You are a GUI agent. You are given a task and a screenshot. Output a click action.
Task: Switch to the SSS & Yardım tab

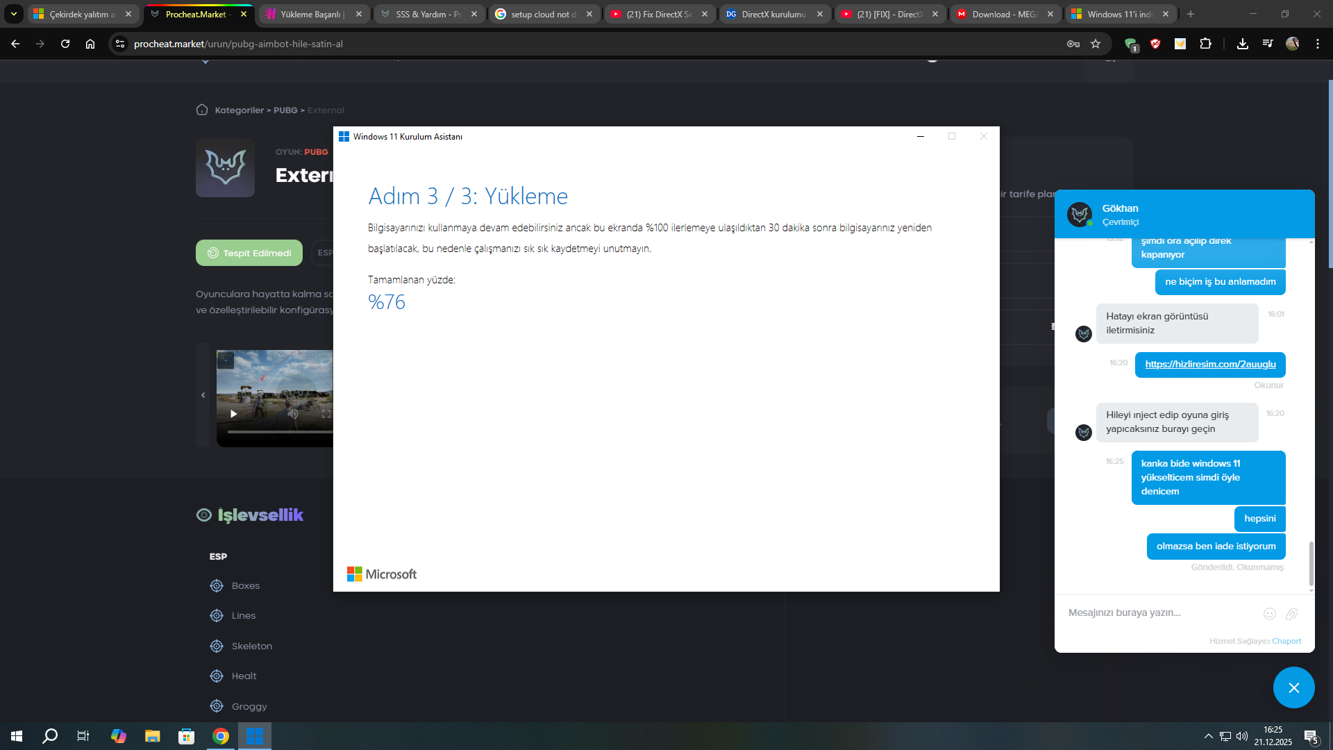430,14
